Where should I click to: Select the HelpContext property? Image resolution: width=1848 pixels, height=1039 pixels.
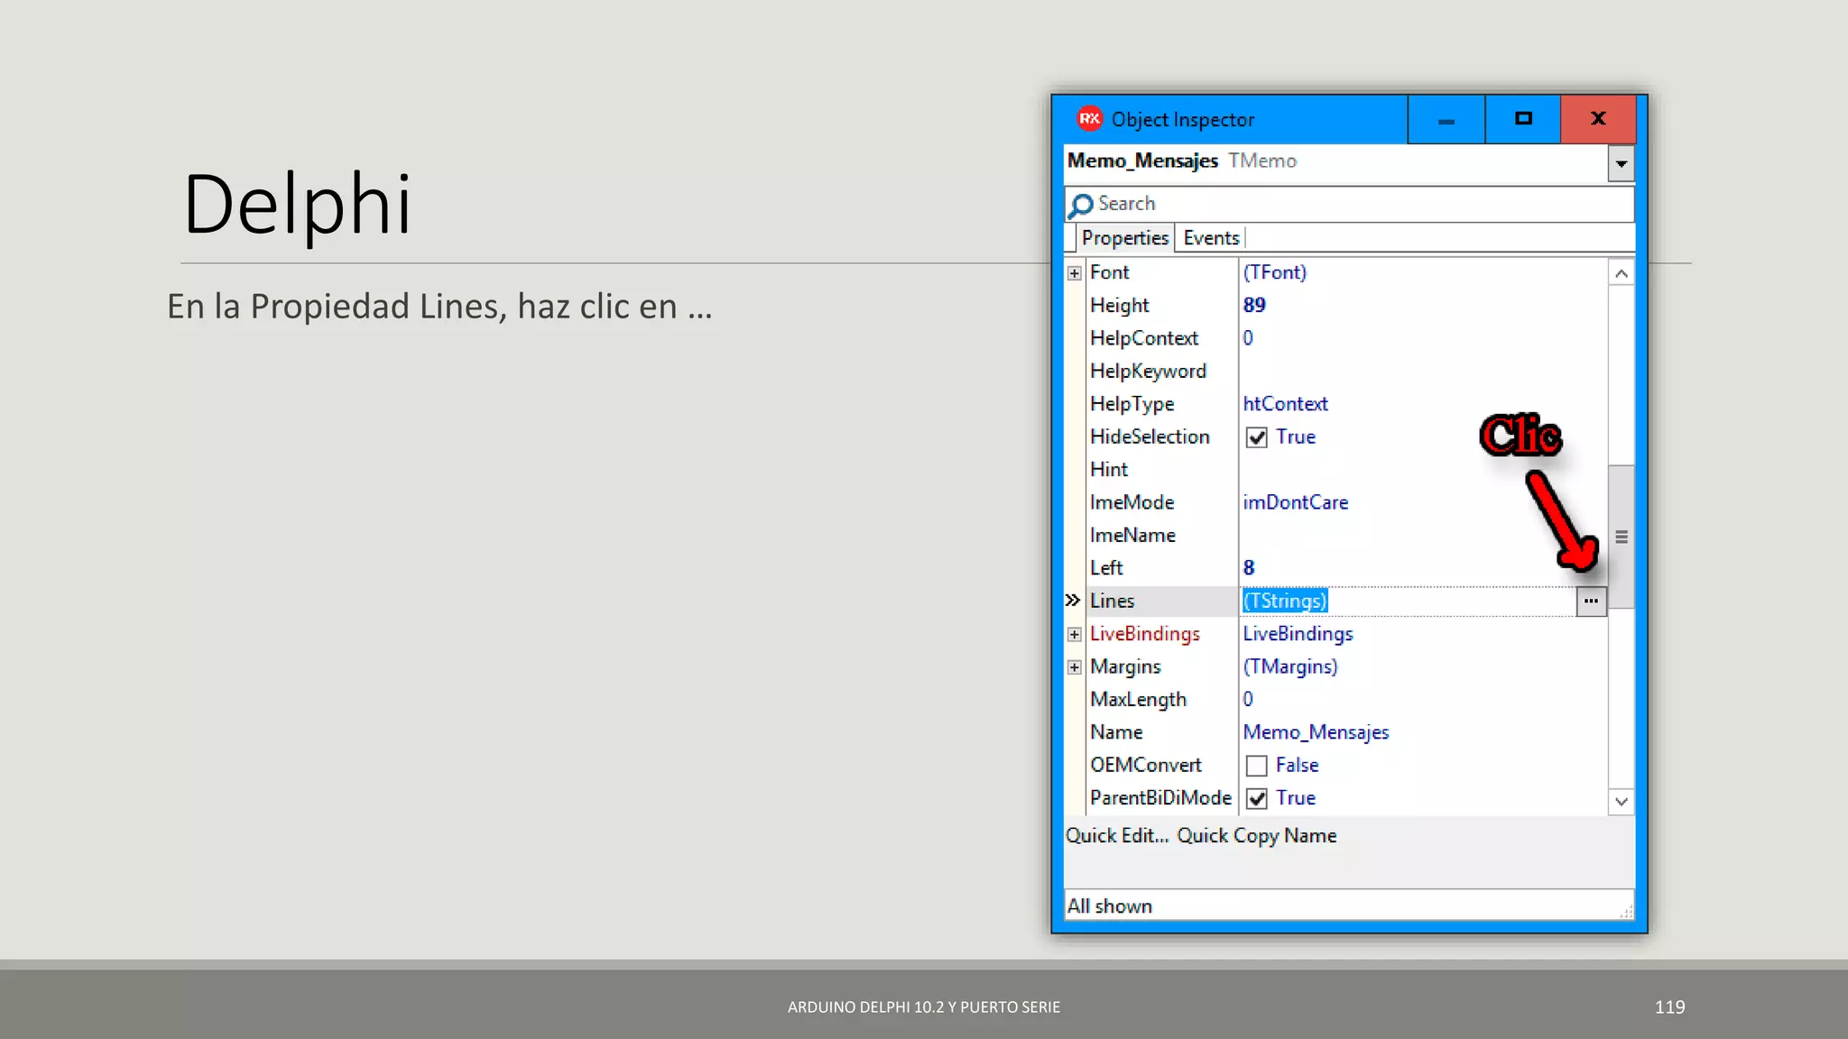pos(1143,338)
